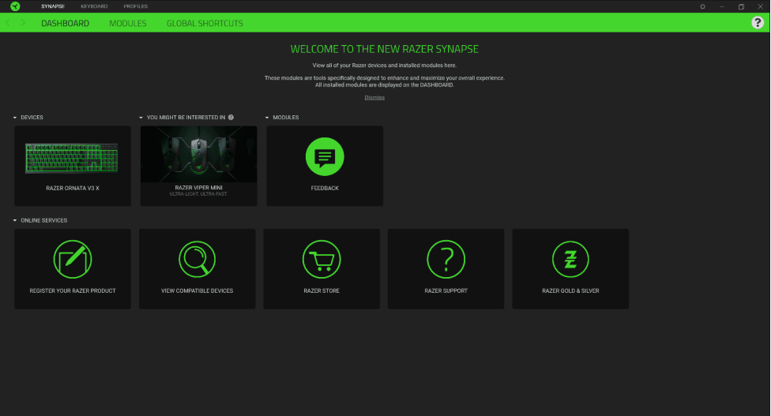
Task: Collapse the Devices section
Action: 15,118
